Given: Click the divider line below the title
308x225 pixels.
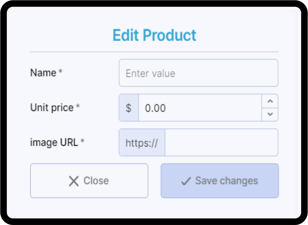Looking at the screenshot, I should (154, 52).
